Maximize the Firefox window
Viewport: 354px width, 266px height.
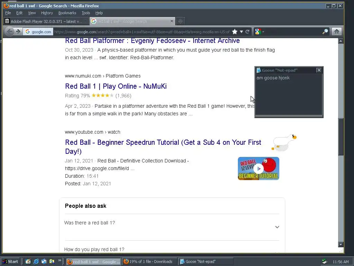pyautogui.click(x=334, y=6)
